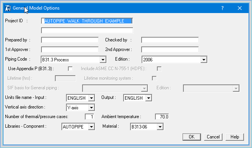252x148 pixels.
Task: Toggle Include ASME CC N-755-1 (HDPE) checkbox
Action: (x=159, y=69)
